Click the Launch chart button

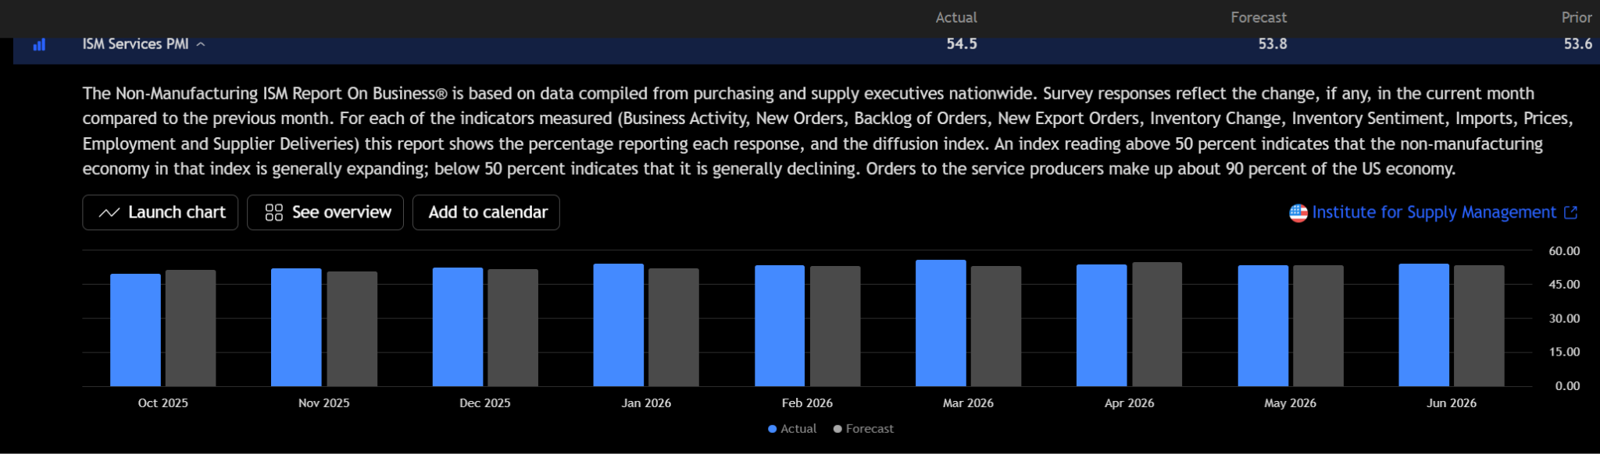160,212
